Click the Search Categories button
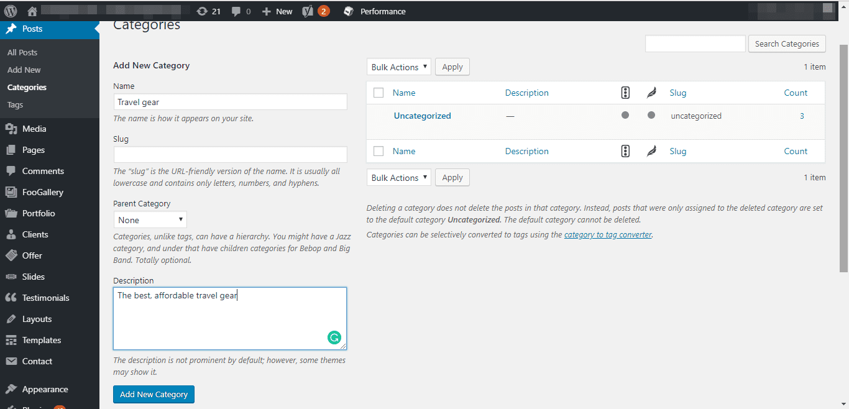Viewport: 849px width, 409px height. coord(787,44)
